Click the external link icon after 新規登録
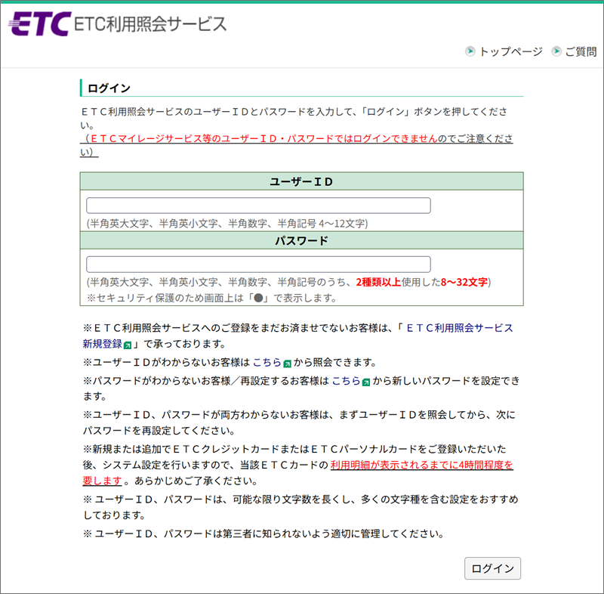Viewport: 604px width, 594px height. [x=128, y=345]
